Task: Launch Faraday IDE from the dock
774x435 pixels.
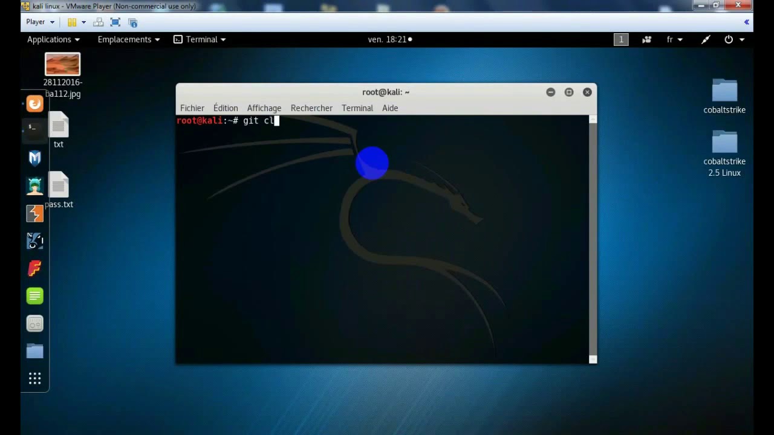Action: pos(35,268)
